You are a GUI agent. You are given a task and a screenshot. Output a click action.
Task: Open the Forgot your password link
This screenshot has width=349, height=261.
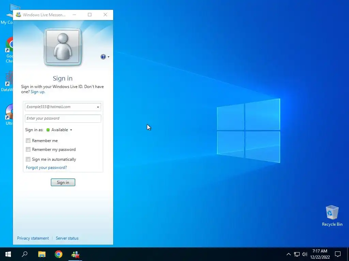pos(46,168)
